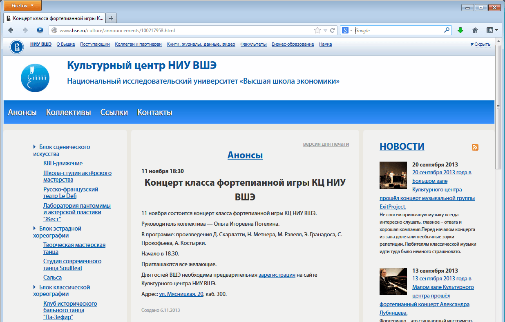Screen dimensions: 505x322
Task: Reload the page using refresh icon
Action: point(333,30)
